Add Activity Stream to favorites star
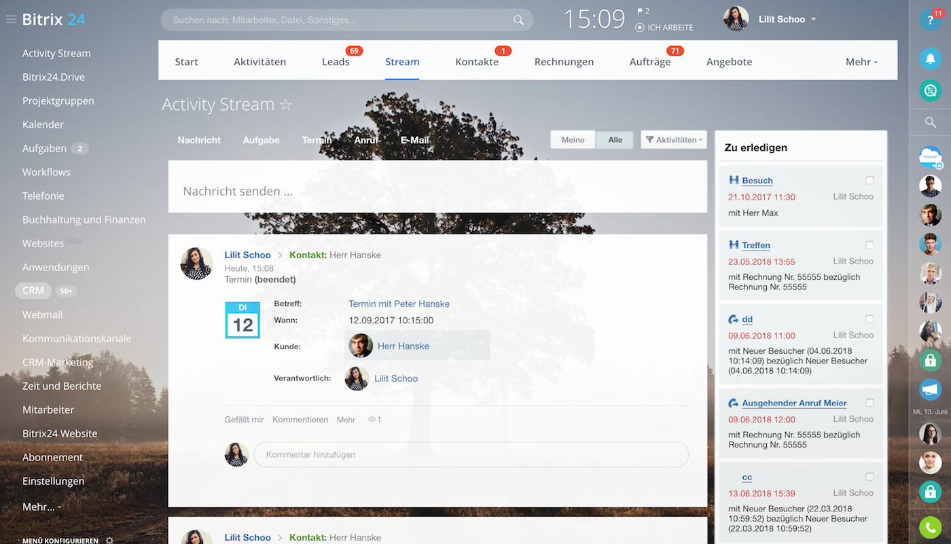The image size is (951, 544). pos(286,105)
